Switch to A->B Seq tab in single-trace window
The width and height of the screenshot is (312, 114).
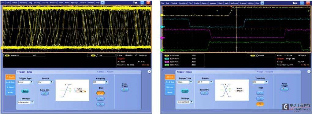(10, 82)
